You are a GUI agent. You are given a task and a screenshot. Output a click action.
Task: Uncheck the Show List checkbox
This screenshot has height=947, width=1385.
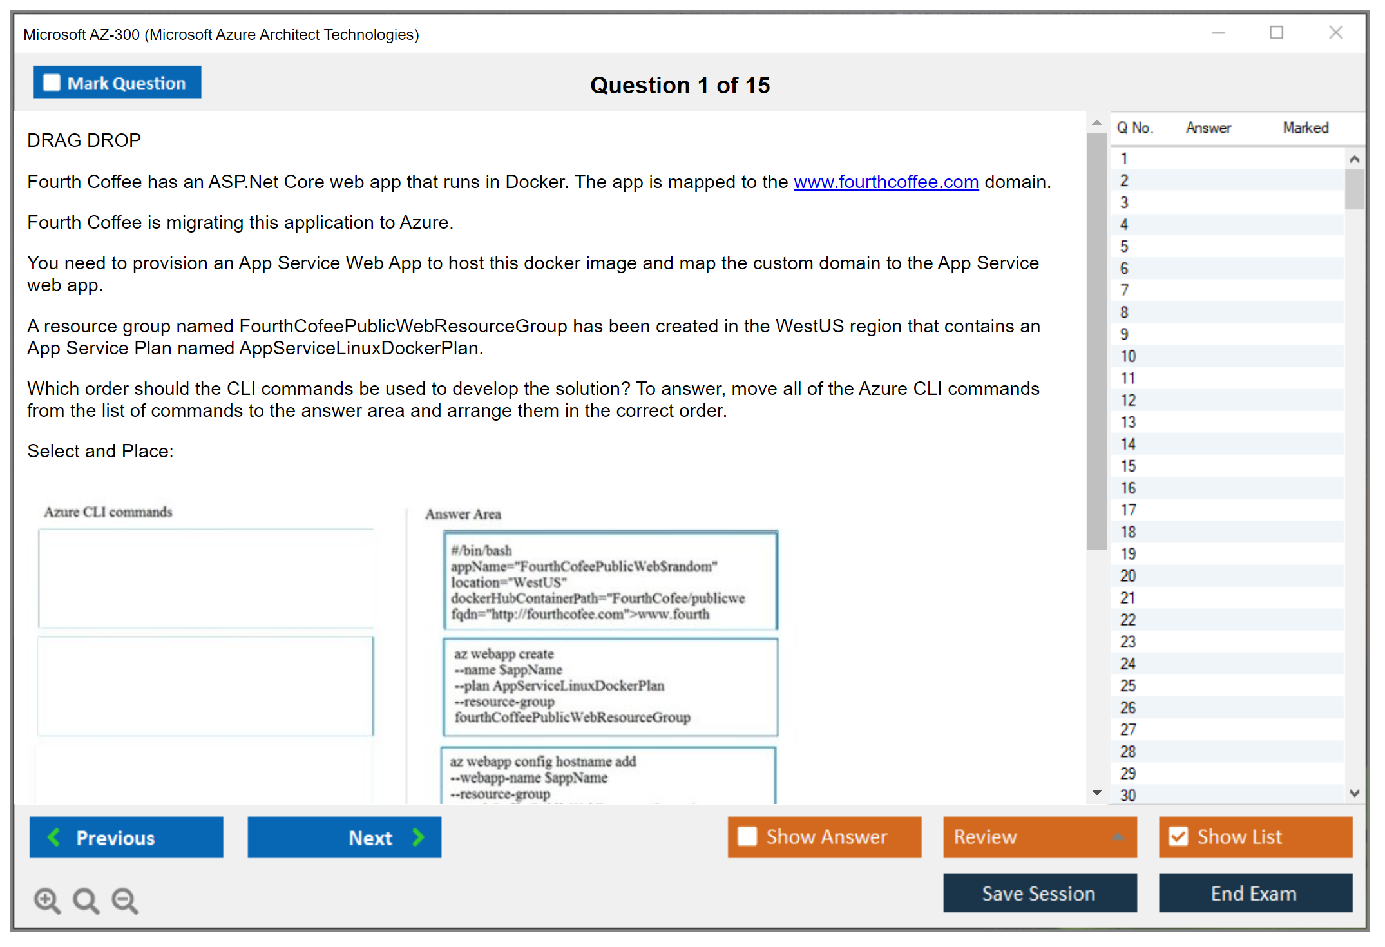tap(1178, 836)
